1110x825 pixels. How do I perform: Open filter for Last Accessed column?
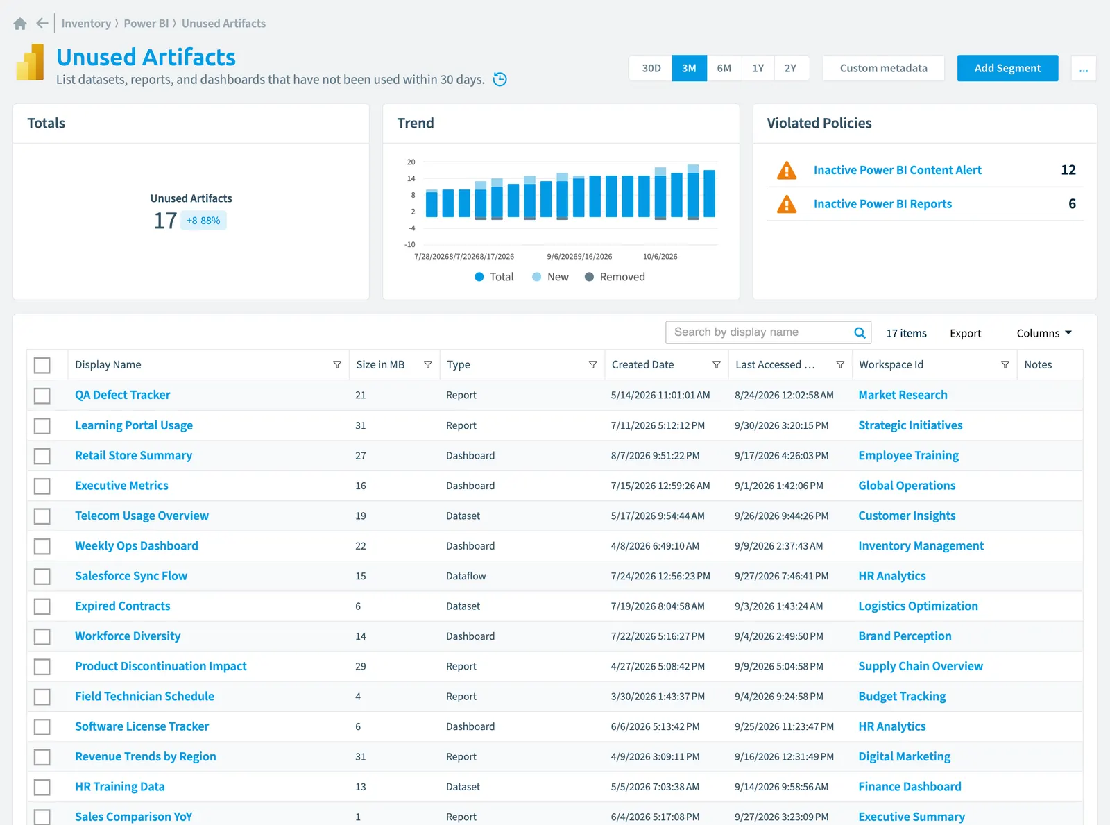click(840, 364)
